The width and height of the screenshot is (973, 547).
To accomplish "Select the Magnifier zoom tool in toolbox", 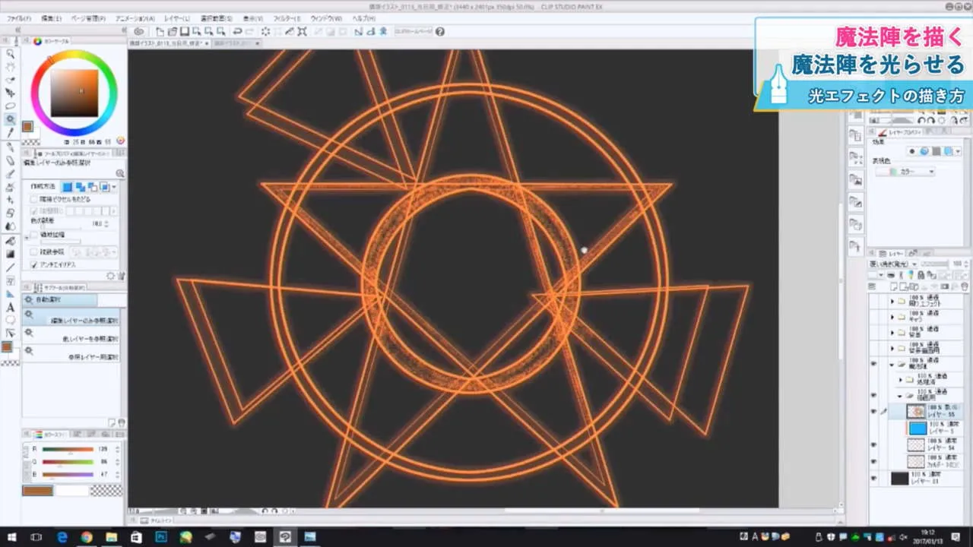I will (11, 54).
